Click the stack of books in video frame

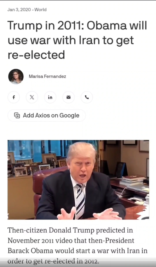pos(132,180)
